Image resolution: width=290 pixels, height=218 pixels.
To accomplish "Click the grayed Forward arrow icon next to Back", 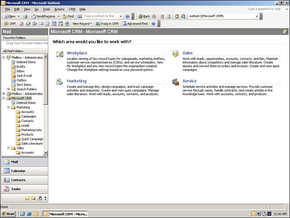I will pos(154,16).
